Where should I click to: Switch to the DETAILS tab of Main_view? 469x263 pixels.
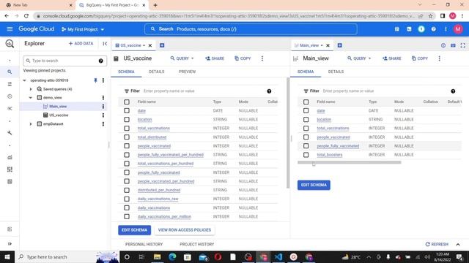coord(336,72)
